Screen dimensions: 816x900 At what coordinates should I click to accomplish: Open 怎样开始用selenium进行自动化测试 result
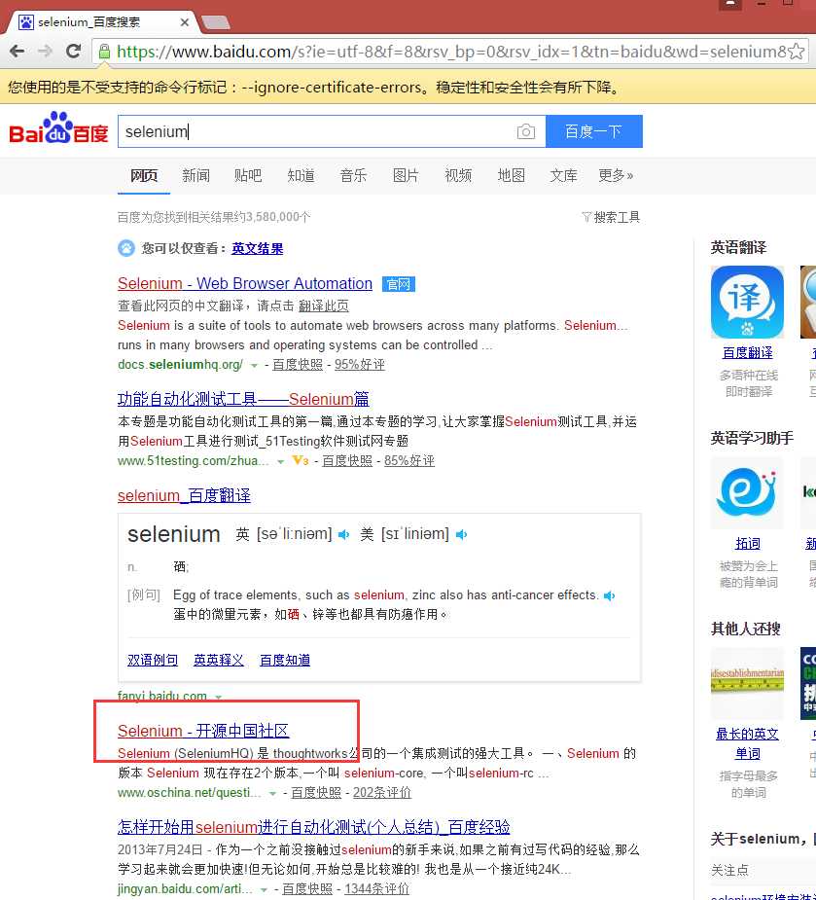pyautogui.click(x=314, y=827)
